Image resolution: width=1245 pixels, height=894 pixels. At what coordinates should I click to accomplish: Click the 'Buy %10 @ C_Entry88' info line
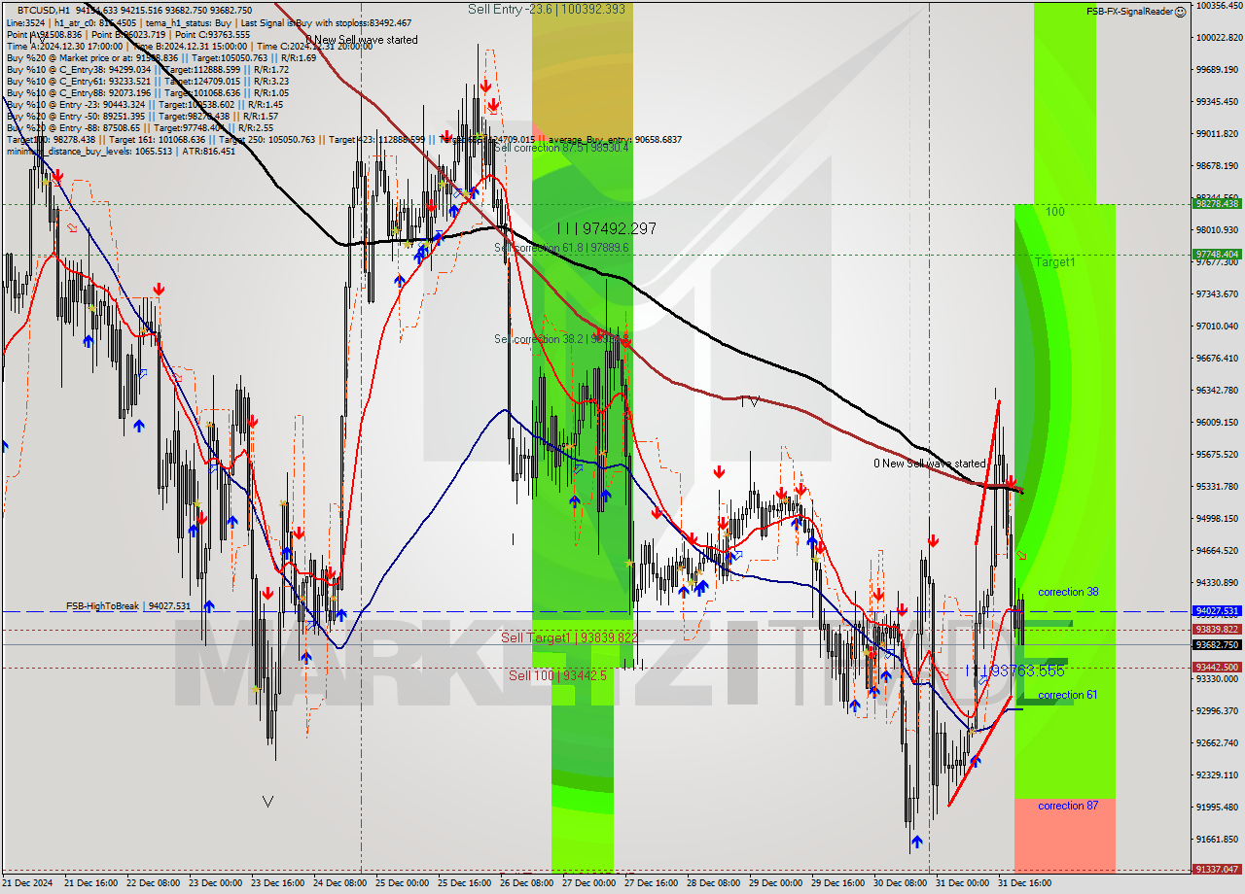(147, 93)
